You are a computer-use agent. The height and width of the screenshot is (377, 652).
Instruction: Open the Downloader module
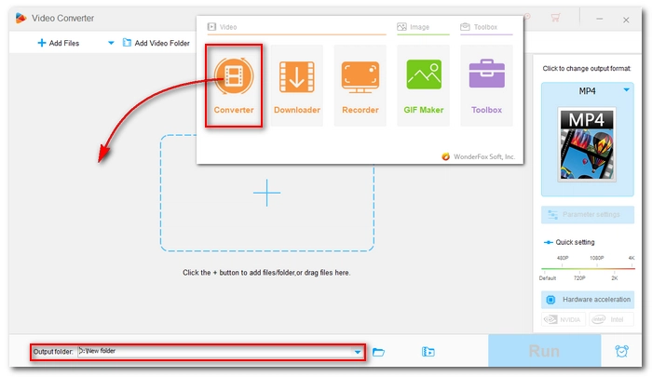coord(297,86)
